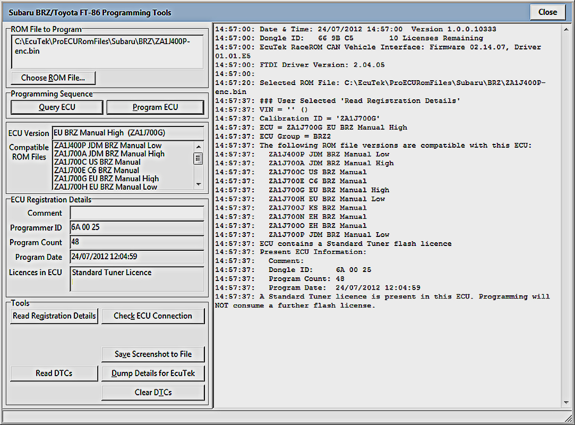Click in the Comment input field
Image resolution: width=575 pixels, height=425 pixels.
tap(137, 213)
